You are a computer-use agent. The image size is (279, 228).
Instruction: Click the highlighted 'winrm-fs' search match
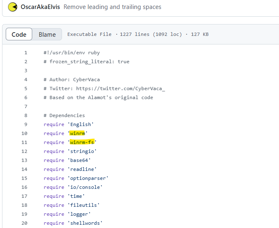pos(82,142)
